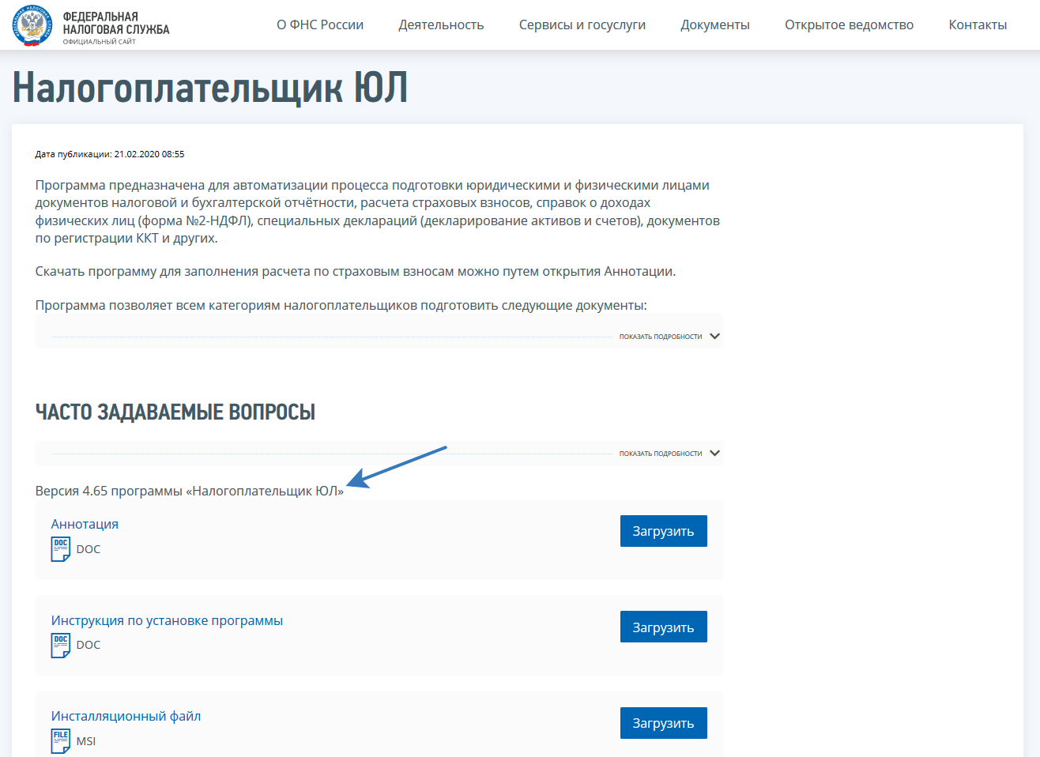The image size is (1040, 757).
Task: Expand the Часто задаваемые вопросы details chevron
Action: 715,453
